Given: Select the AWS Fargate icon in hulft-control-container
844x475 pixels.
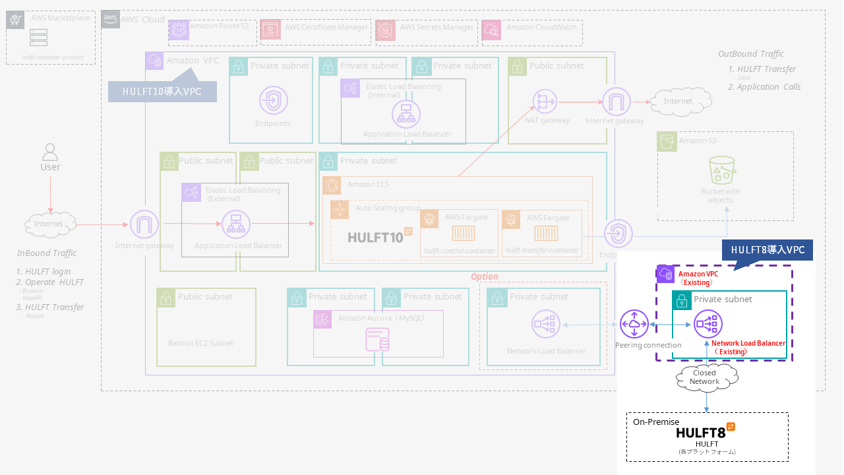Looking at the screenshot, I should (429, 218).
